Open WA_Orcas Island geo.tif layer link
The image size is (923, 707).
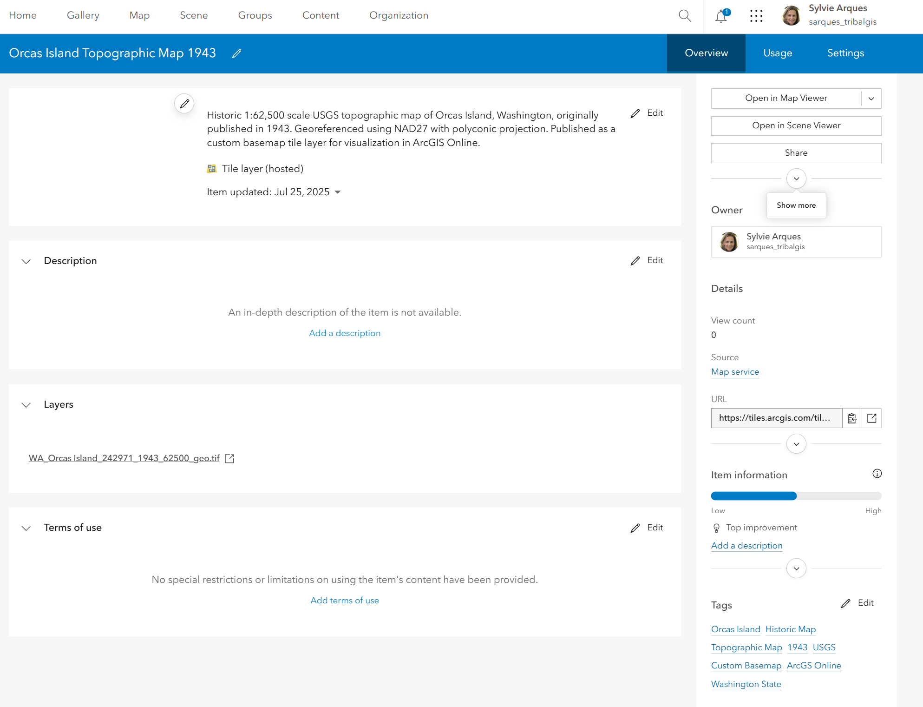[x=124, y=458]
